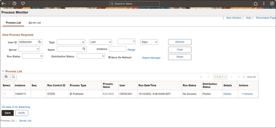276x128 pixels.
Task: Go to next row arrow icon
Action: (x=232, y=77)
